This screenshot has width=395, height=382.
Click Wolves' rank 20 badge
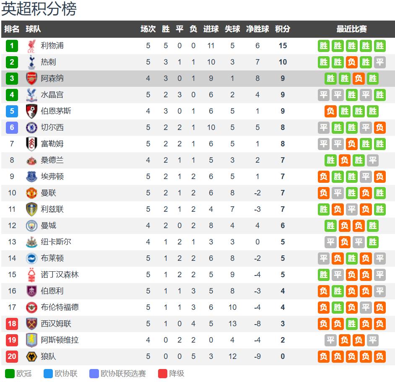[x=12, y=356]
